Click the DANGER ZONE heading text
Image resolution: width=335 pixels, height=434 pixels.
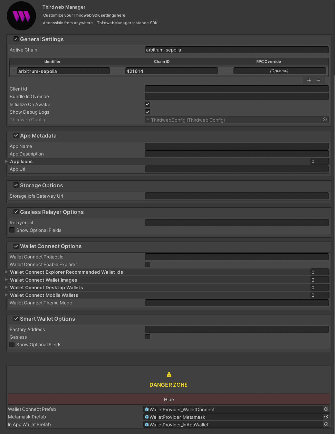point(169,385)
